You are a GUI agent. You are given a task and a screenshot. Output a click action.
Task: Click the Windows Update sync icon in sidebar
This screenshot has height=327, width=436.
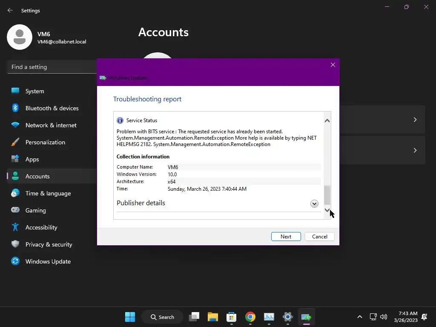coord(15,261)
